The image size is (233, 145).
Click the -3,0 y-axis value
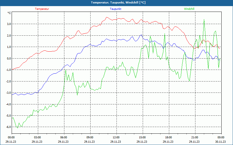tap(8, 93)
